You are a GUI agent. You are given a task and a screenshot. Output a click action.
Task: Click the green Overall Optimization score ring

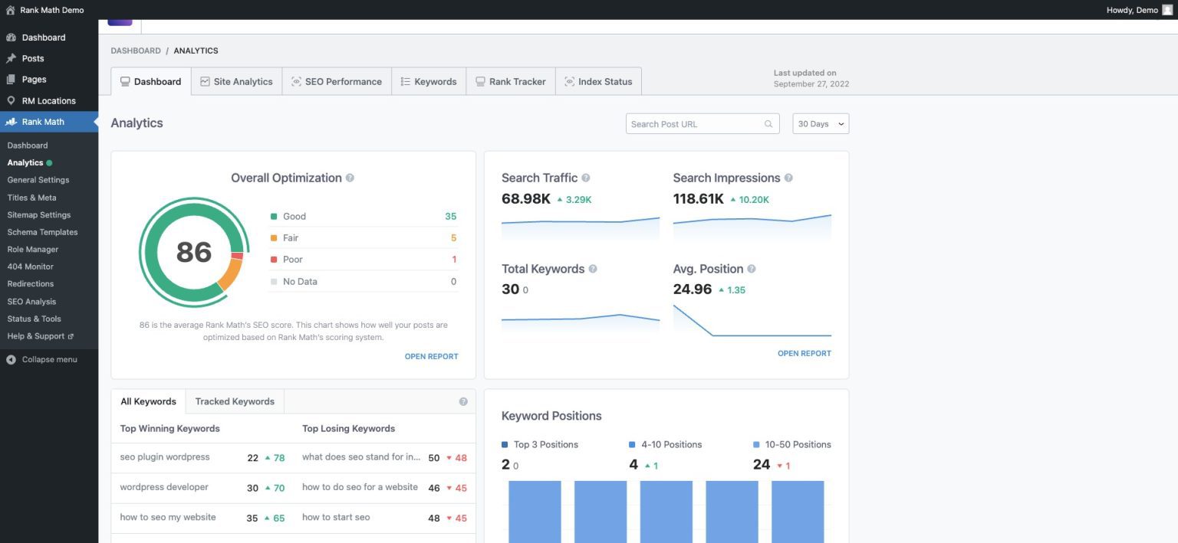click(x=194, y=253)
